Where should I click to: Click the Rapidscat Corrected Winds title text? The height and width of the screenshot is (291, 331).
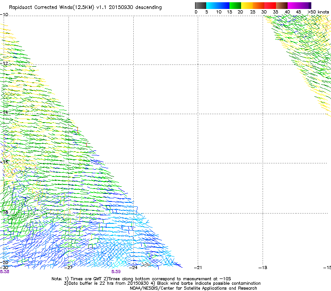coord(85,8)
